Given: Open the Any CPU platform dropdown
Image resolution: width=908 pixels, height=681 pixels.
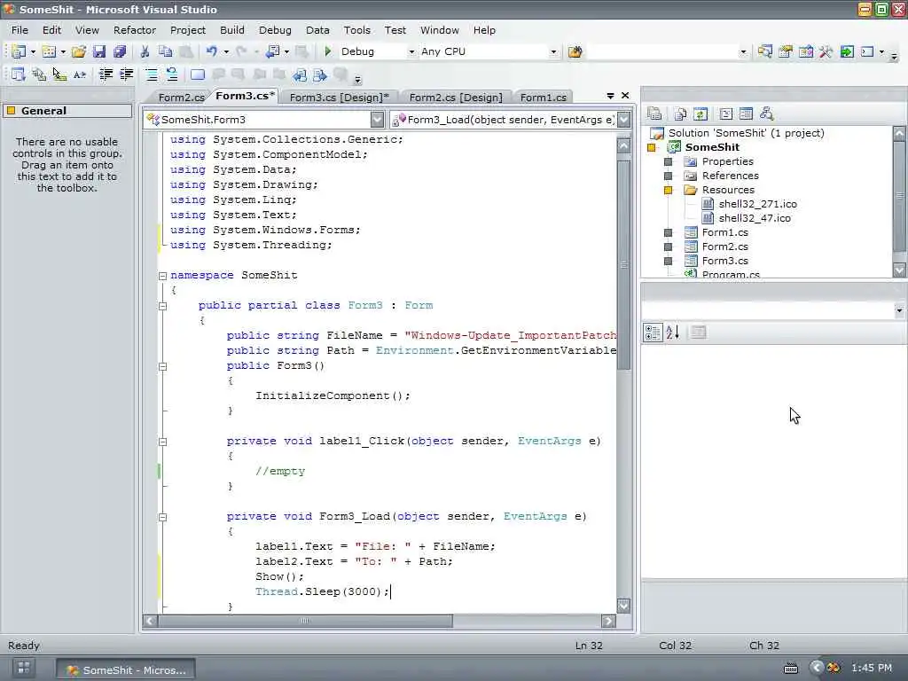Looking at the screenshot, I should click(x=553, y=52).
